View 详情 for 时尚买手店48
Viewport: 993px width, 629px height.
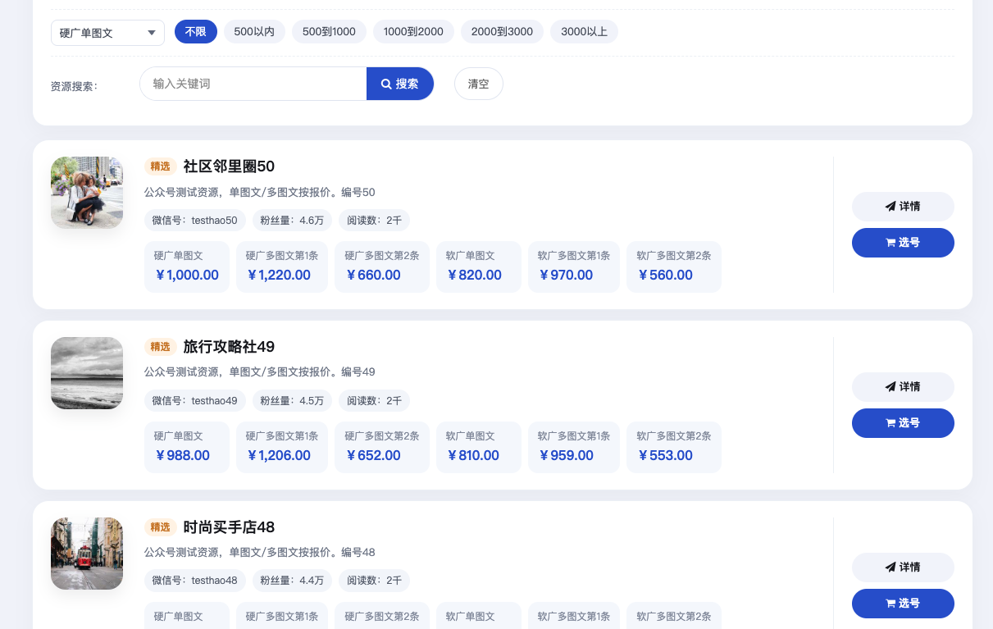[x=903, y=567]
